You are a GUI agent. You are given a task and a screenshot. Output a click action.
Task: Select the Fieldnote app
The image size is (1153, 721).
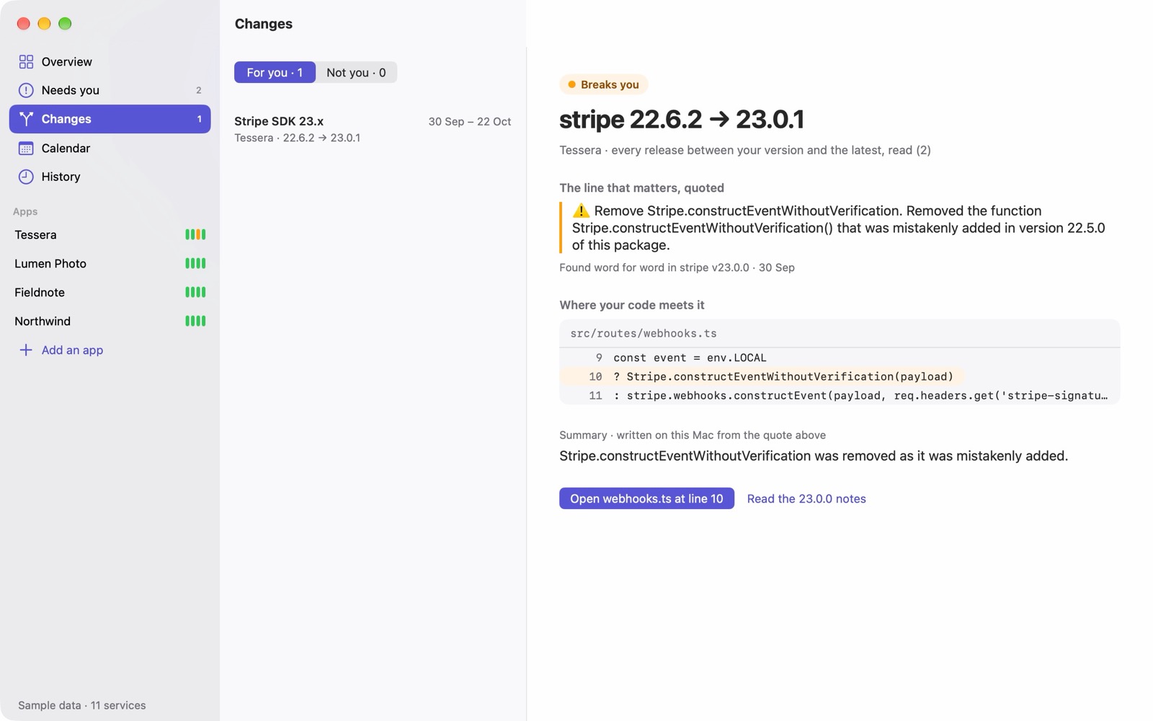(110, 292)
